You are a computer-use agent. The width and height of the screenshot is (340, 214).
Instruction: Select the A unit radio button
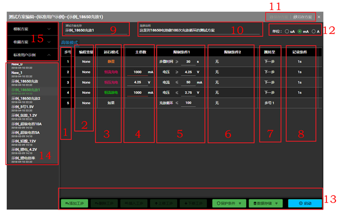point(313,31)
